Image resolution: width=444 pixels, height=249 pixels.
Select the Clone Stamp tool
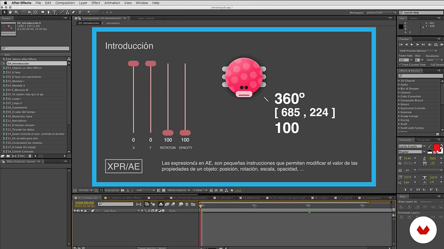pyautogui.click(x=67, y=12)
